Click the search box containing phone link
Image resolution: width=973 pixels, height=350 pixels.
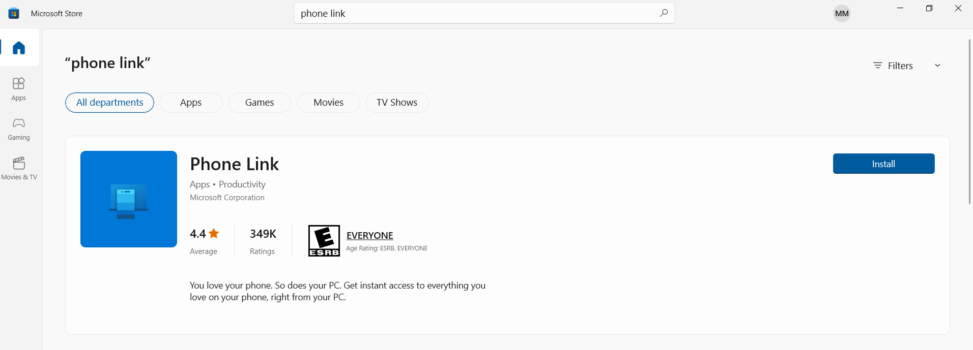click(484, 13)
